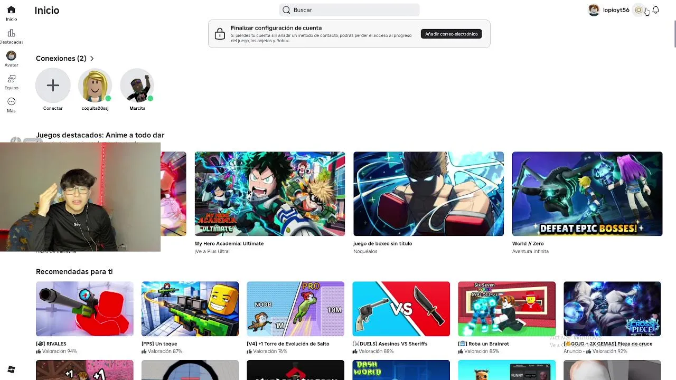Open Marcita friend avatar

pos(137,85)
